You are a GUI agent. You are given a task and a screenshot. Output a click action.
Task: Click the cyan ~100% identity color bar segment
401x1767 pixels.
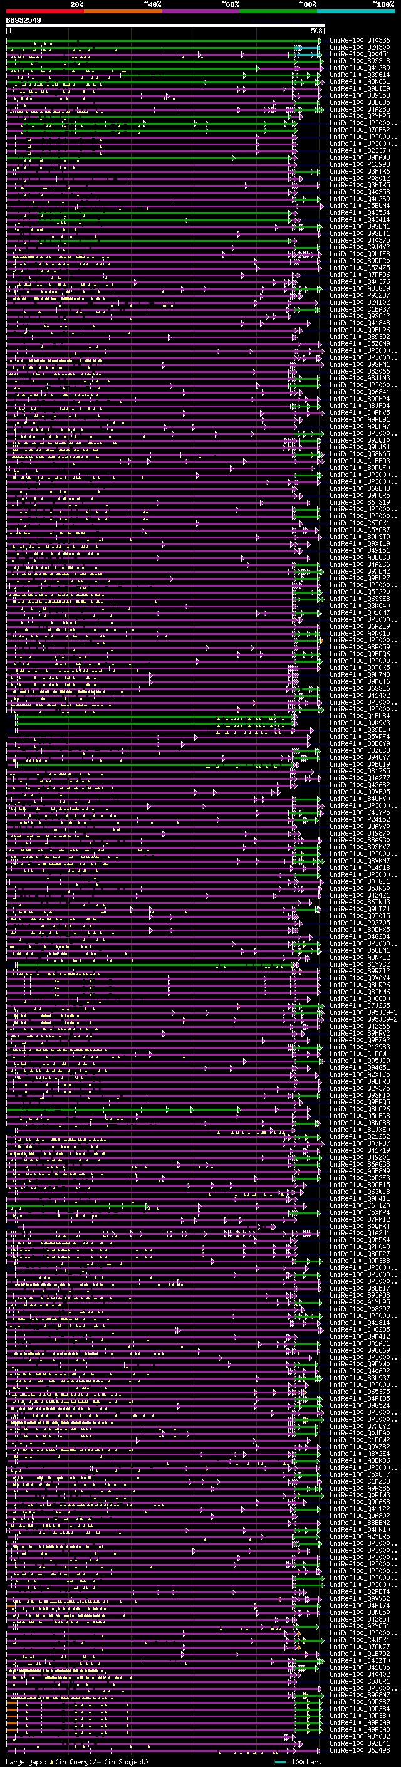[x=356, y=11]
